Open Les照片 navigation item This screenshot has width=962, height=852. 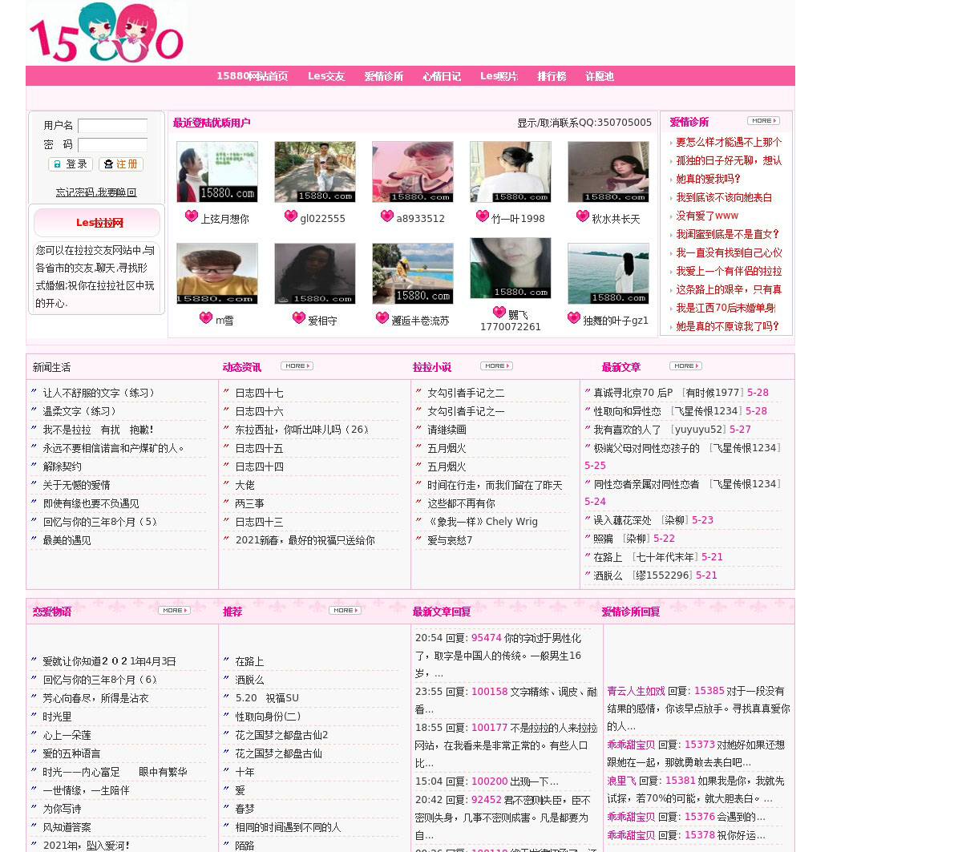[499, 76]
